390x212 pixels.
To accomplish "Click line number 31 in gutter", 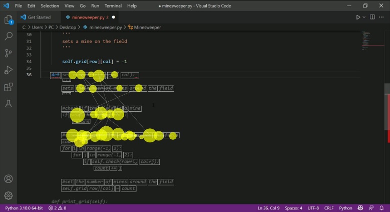I will coord(29,42).
